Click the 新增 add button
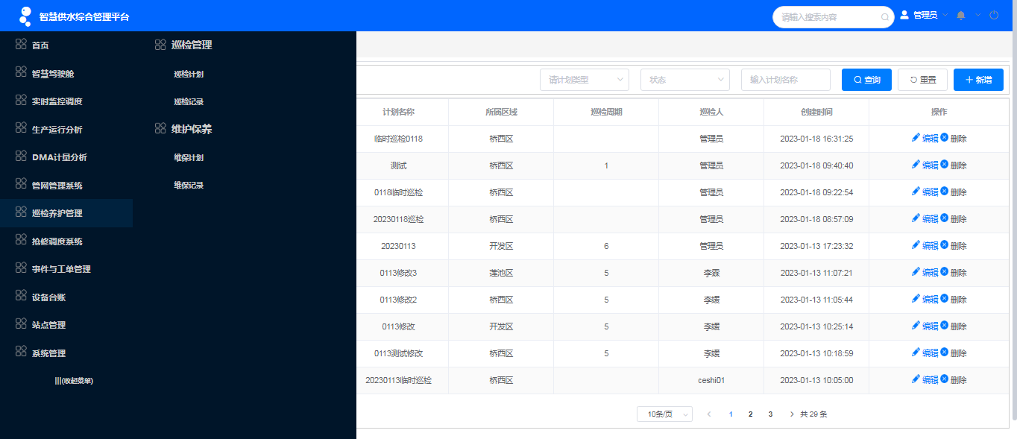1017x439 pixels. [978, 80]
